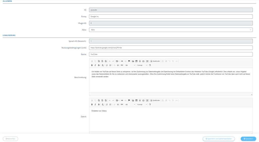Insert table in the Zweck editor

tap(136, 101)
